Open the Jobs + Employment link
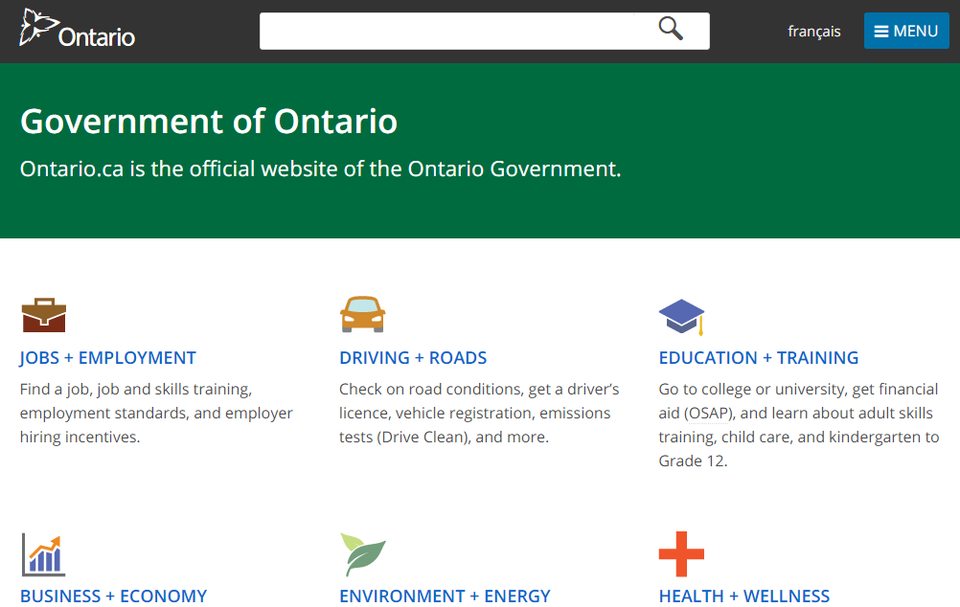Screen dimensions: 960x607 tap(107, 358)
